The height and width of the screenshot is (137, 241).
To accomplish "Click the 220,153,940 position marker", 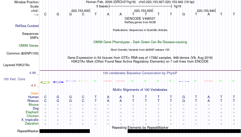I will point(206,11).
